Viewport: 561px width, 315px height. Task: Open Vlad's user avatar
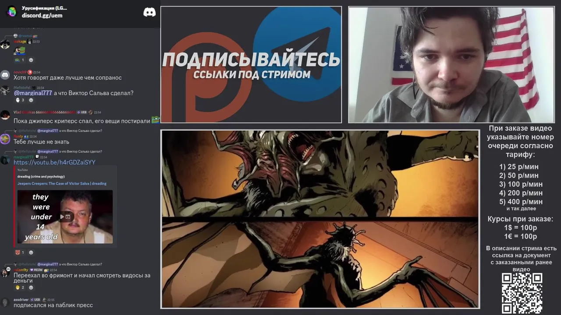pyautogui.click(x=5, y=115)
